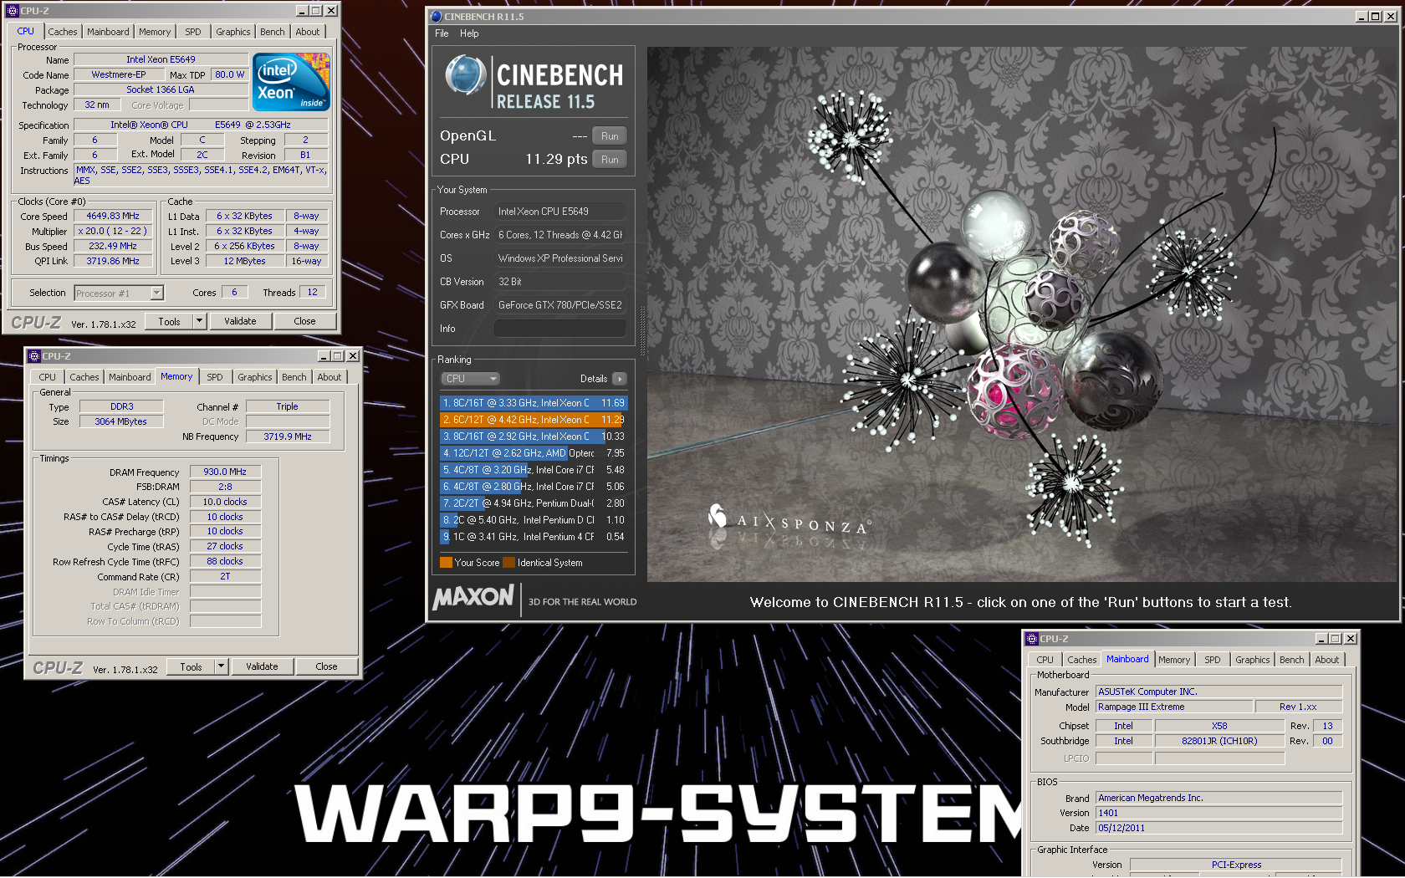Open Tools dropdown arrow in Memory window
1405x878 pixels.
tap(221, 666)
